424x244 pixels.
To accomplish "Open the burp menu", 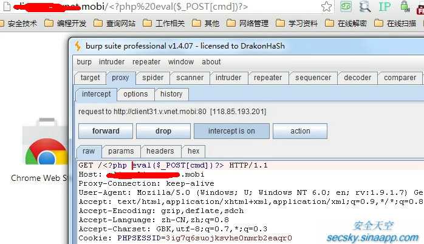I will click(84, 62).
